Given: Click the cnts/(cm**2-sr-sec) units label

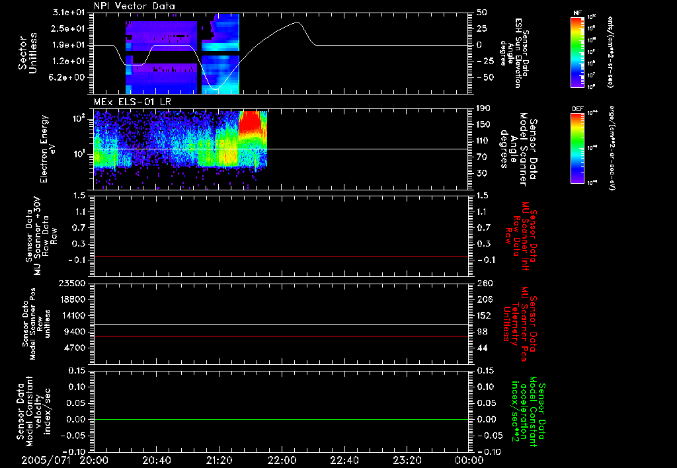Looking at the screenshot, I should (x=610, y=52).
